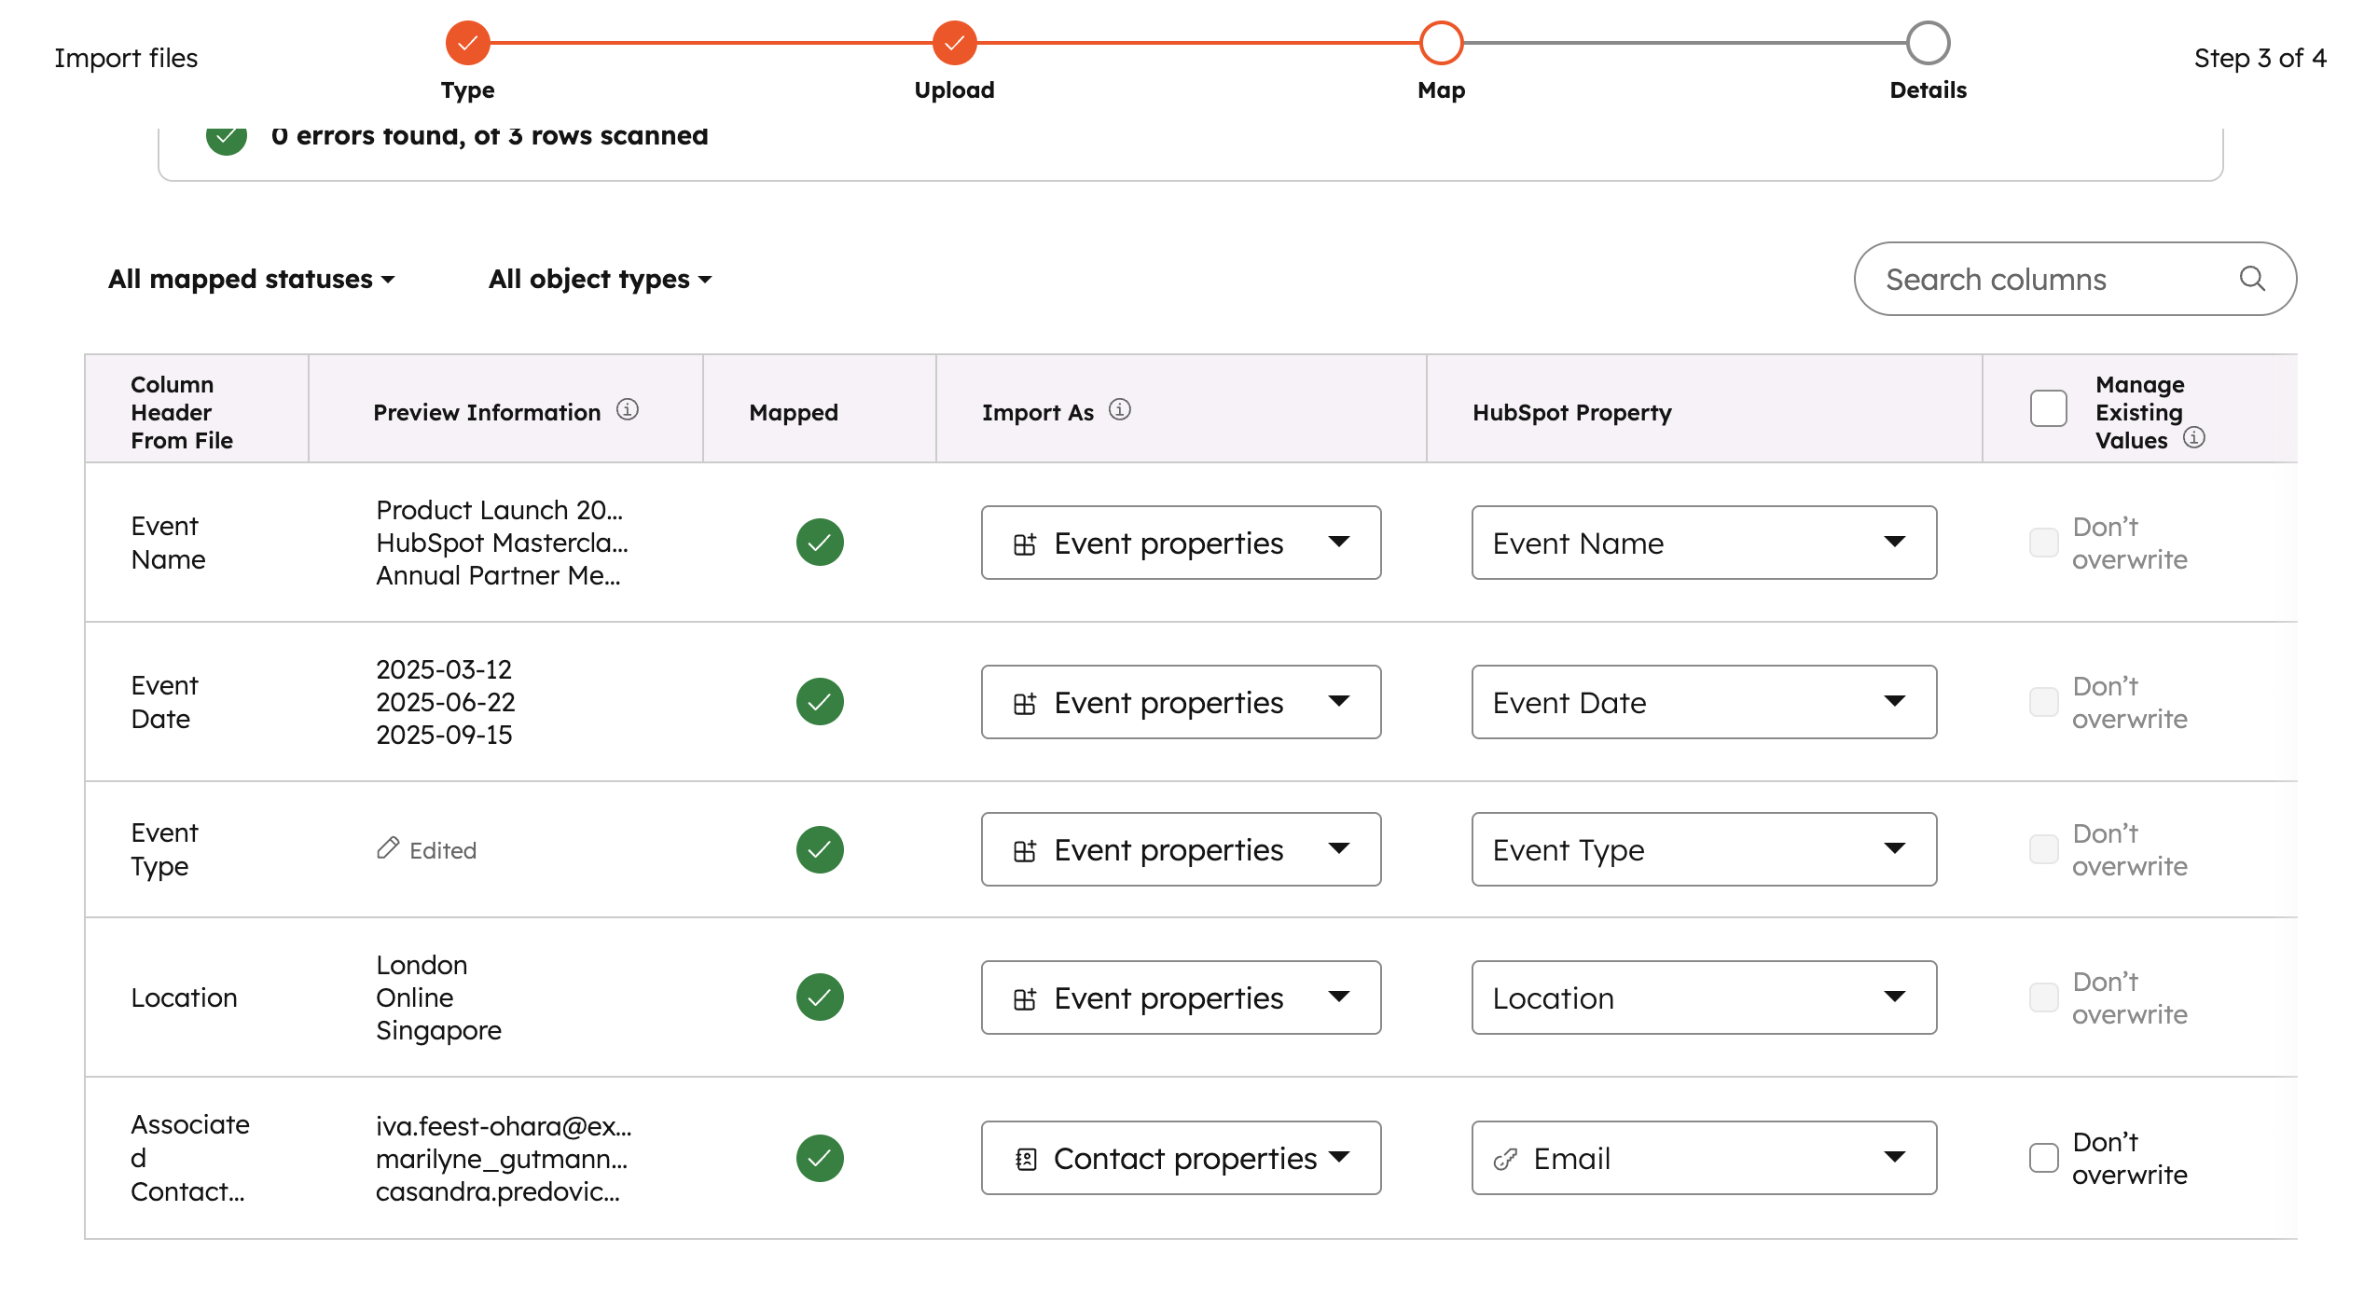2378x1307 pixels.
Task: Go to the completed Type step
Action: (467, 43)
